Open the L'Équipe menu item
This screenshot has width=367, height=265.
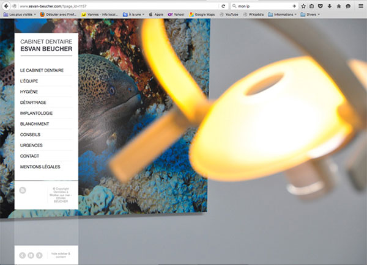(x=29, y=81)
